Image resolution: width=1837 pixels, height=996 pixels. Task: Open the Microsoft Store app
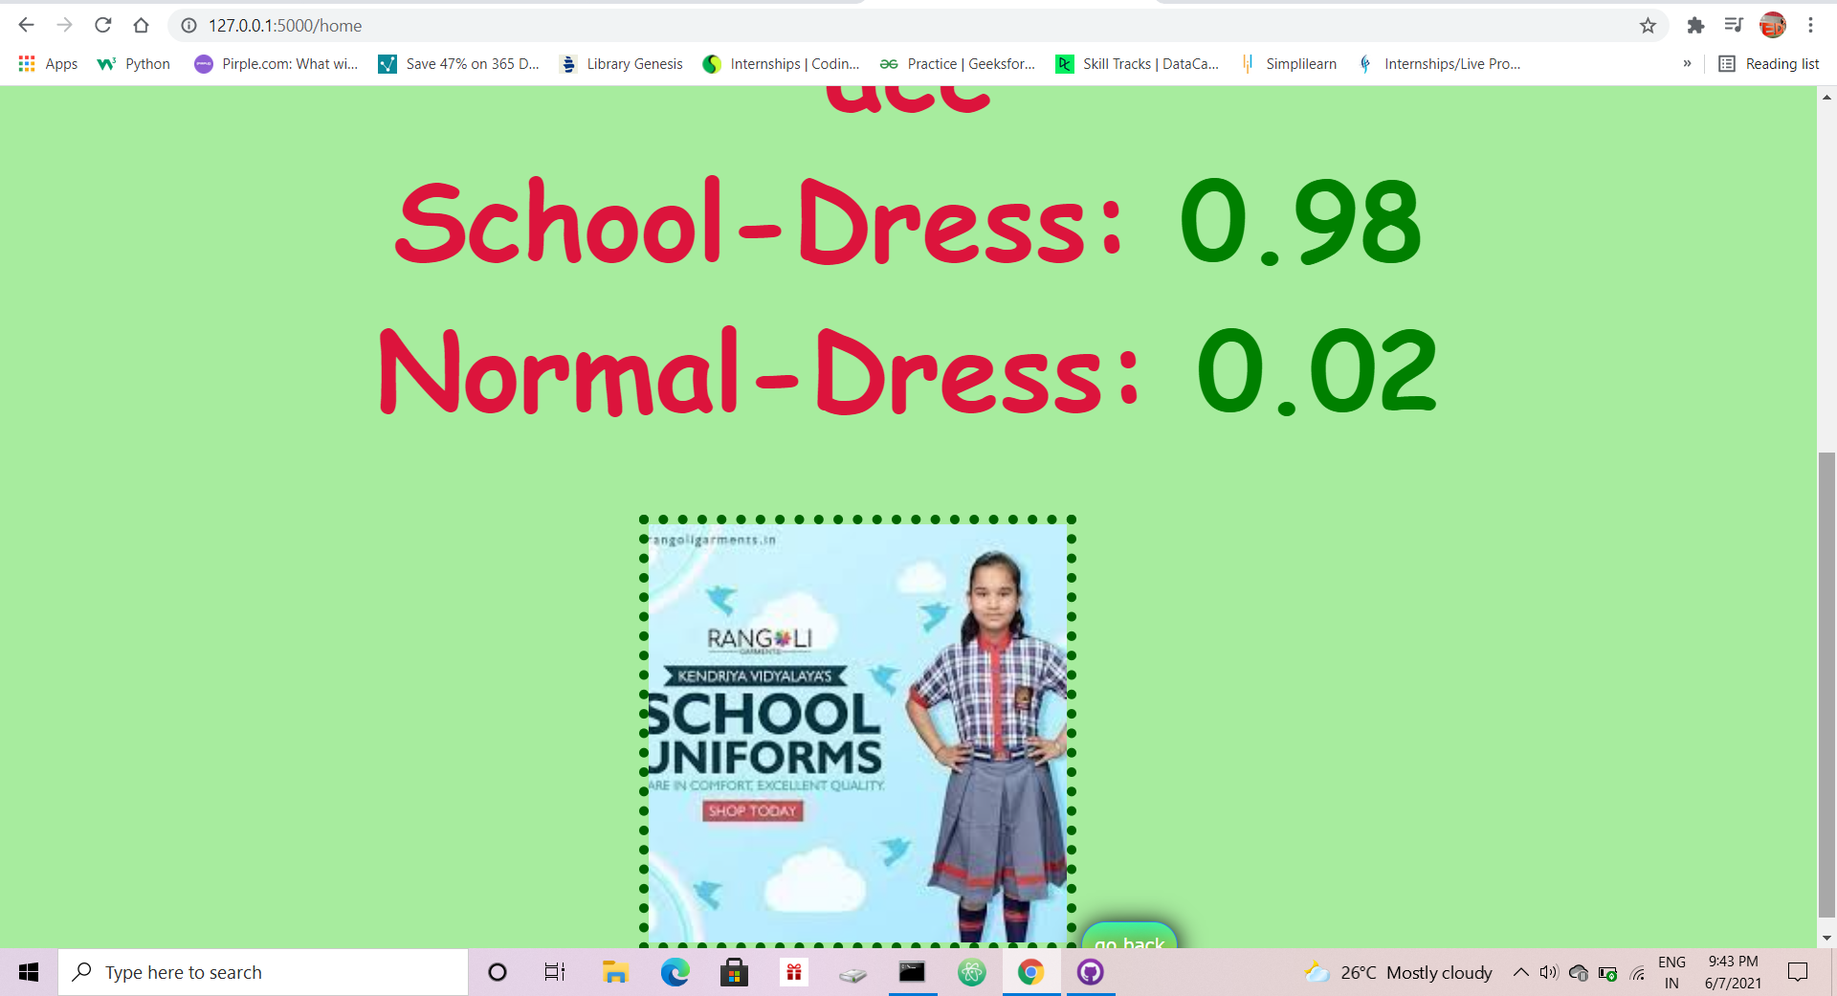click(x=734, y=972)
